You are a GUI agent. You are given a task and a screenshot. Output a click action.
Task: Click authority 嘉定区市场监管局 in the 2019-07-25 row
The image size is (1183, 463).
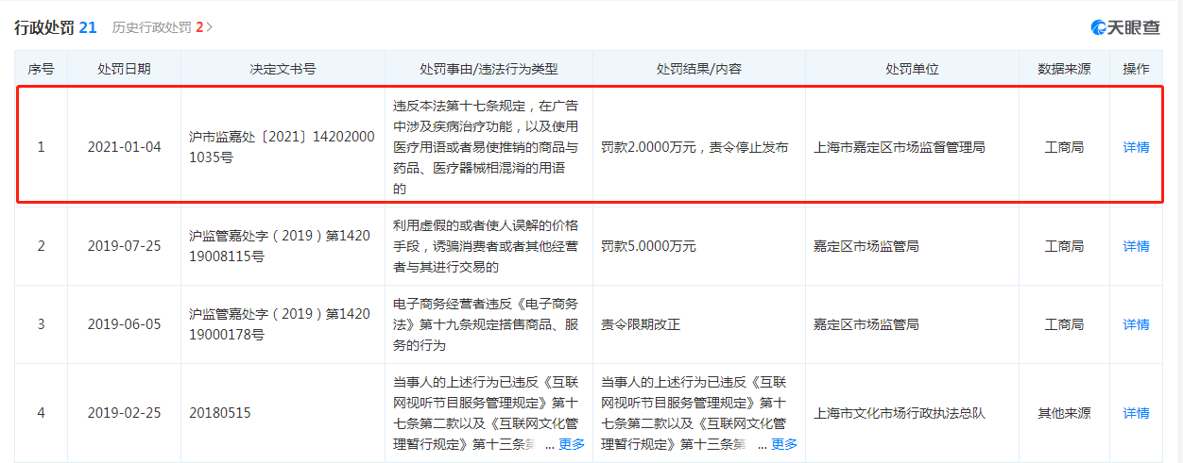[866, 246]
